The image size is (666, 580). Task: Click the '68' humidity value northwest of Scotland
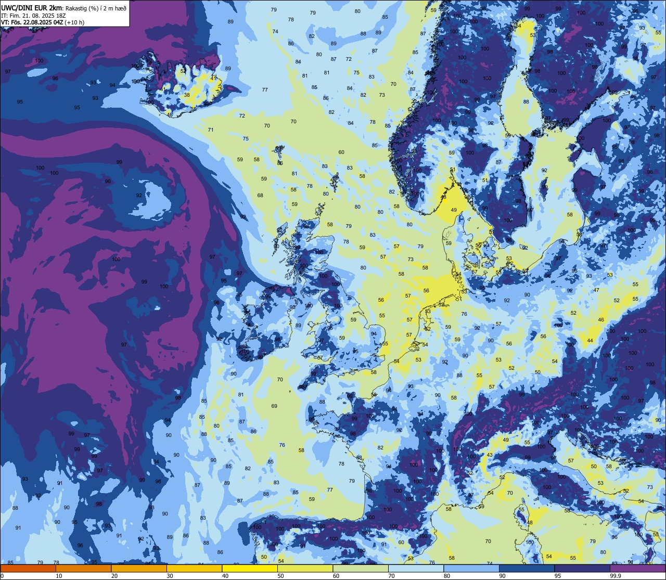[260, 196]
